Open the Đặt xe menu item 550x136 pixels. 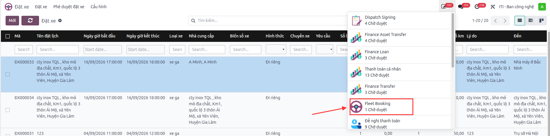tap(41, 7)
